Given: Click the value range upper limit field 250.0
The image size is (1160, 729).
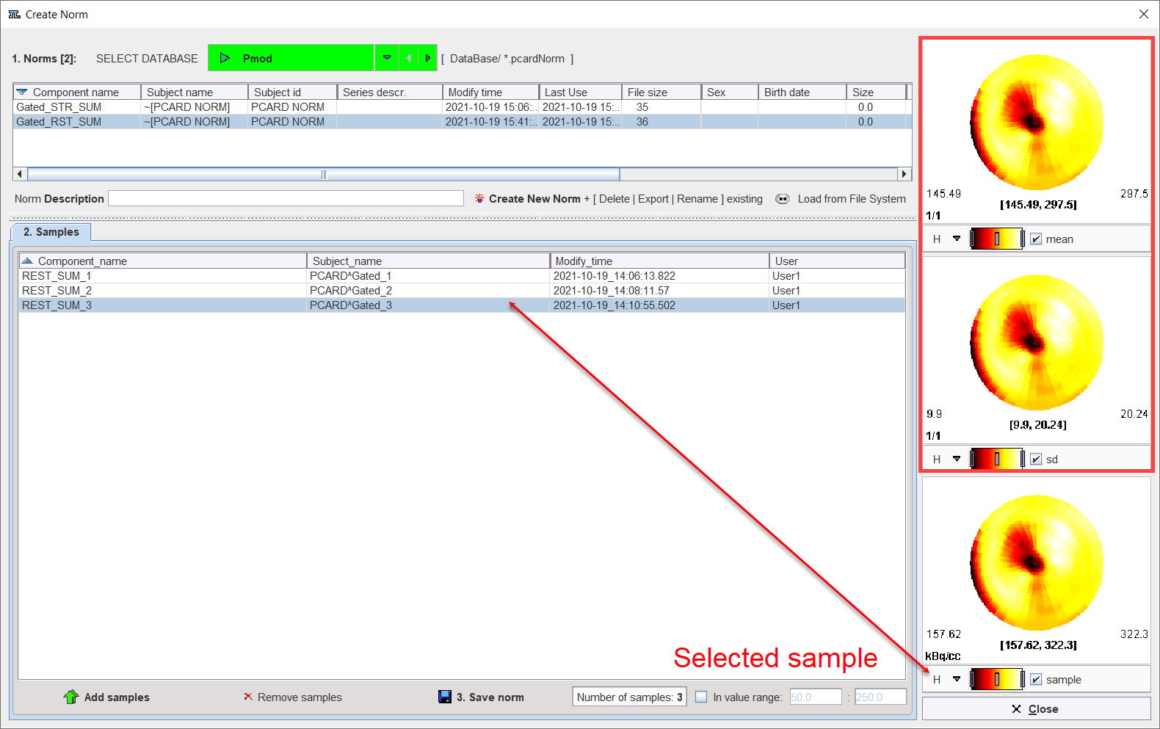Looking at the screenshot, I should tap(880, 697).
